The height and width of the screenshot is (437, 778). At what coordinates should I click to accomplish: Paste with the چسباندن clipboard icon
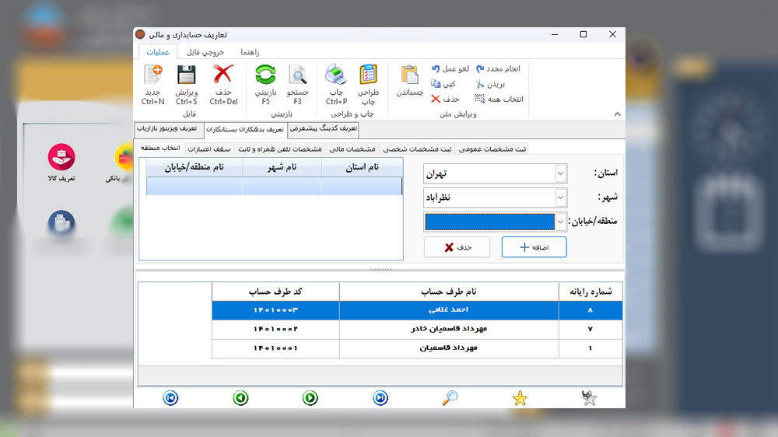(410, 75)
